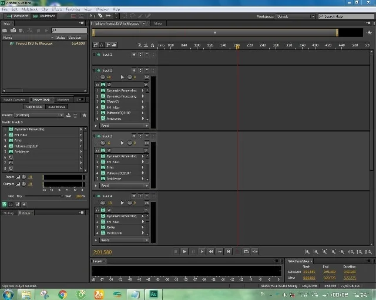This screenshot has width=376, height=300.
Task: Toggle the rack power button at bottom left
Action: pos(4,204)
